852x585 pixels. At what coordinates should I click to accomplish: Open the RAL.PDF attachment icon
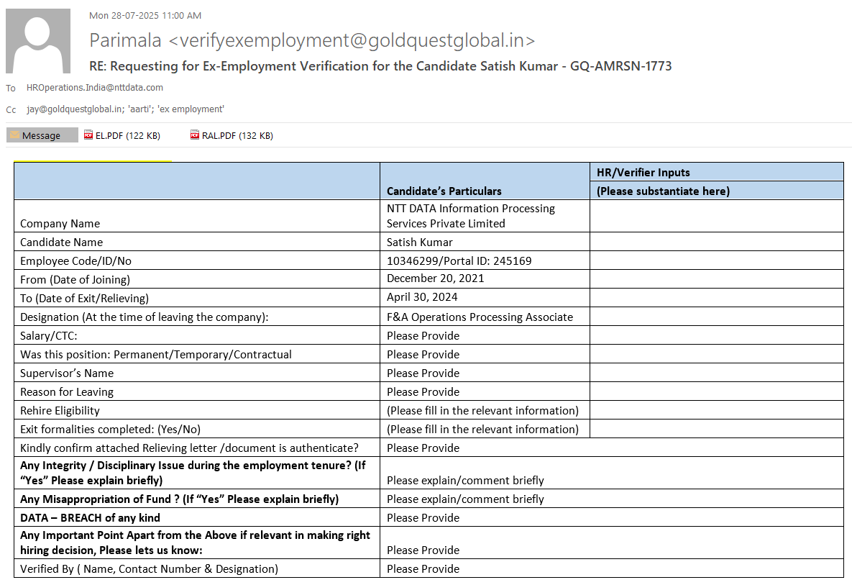click(x=195, y=135)
